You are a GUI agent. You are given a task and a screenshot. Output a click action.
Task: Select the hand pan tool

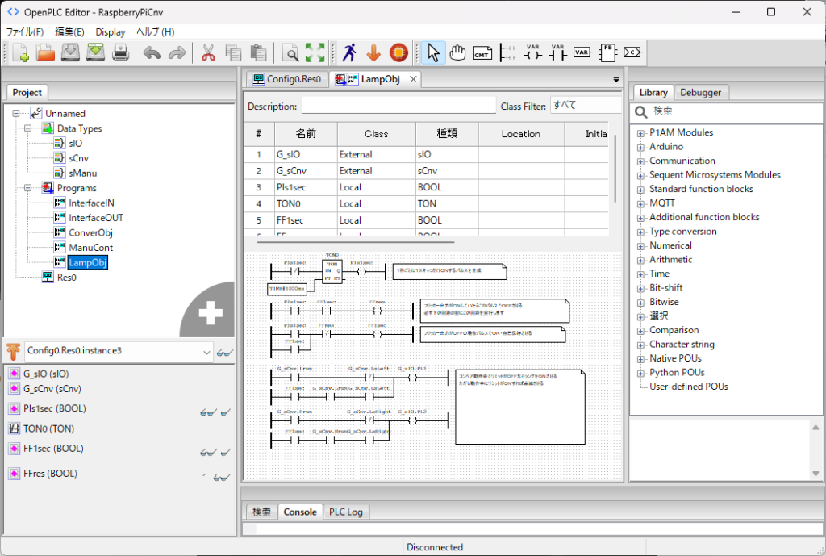pos(458,52)
